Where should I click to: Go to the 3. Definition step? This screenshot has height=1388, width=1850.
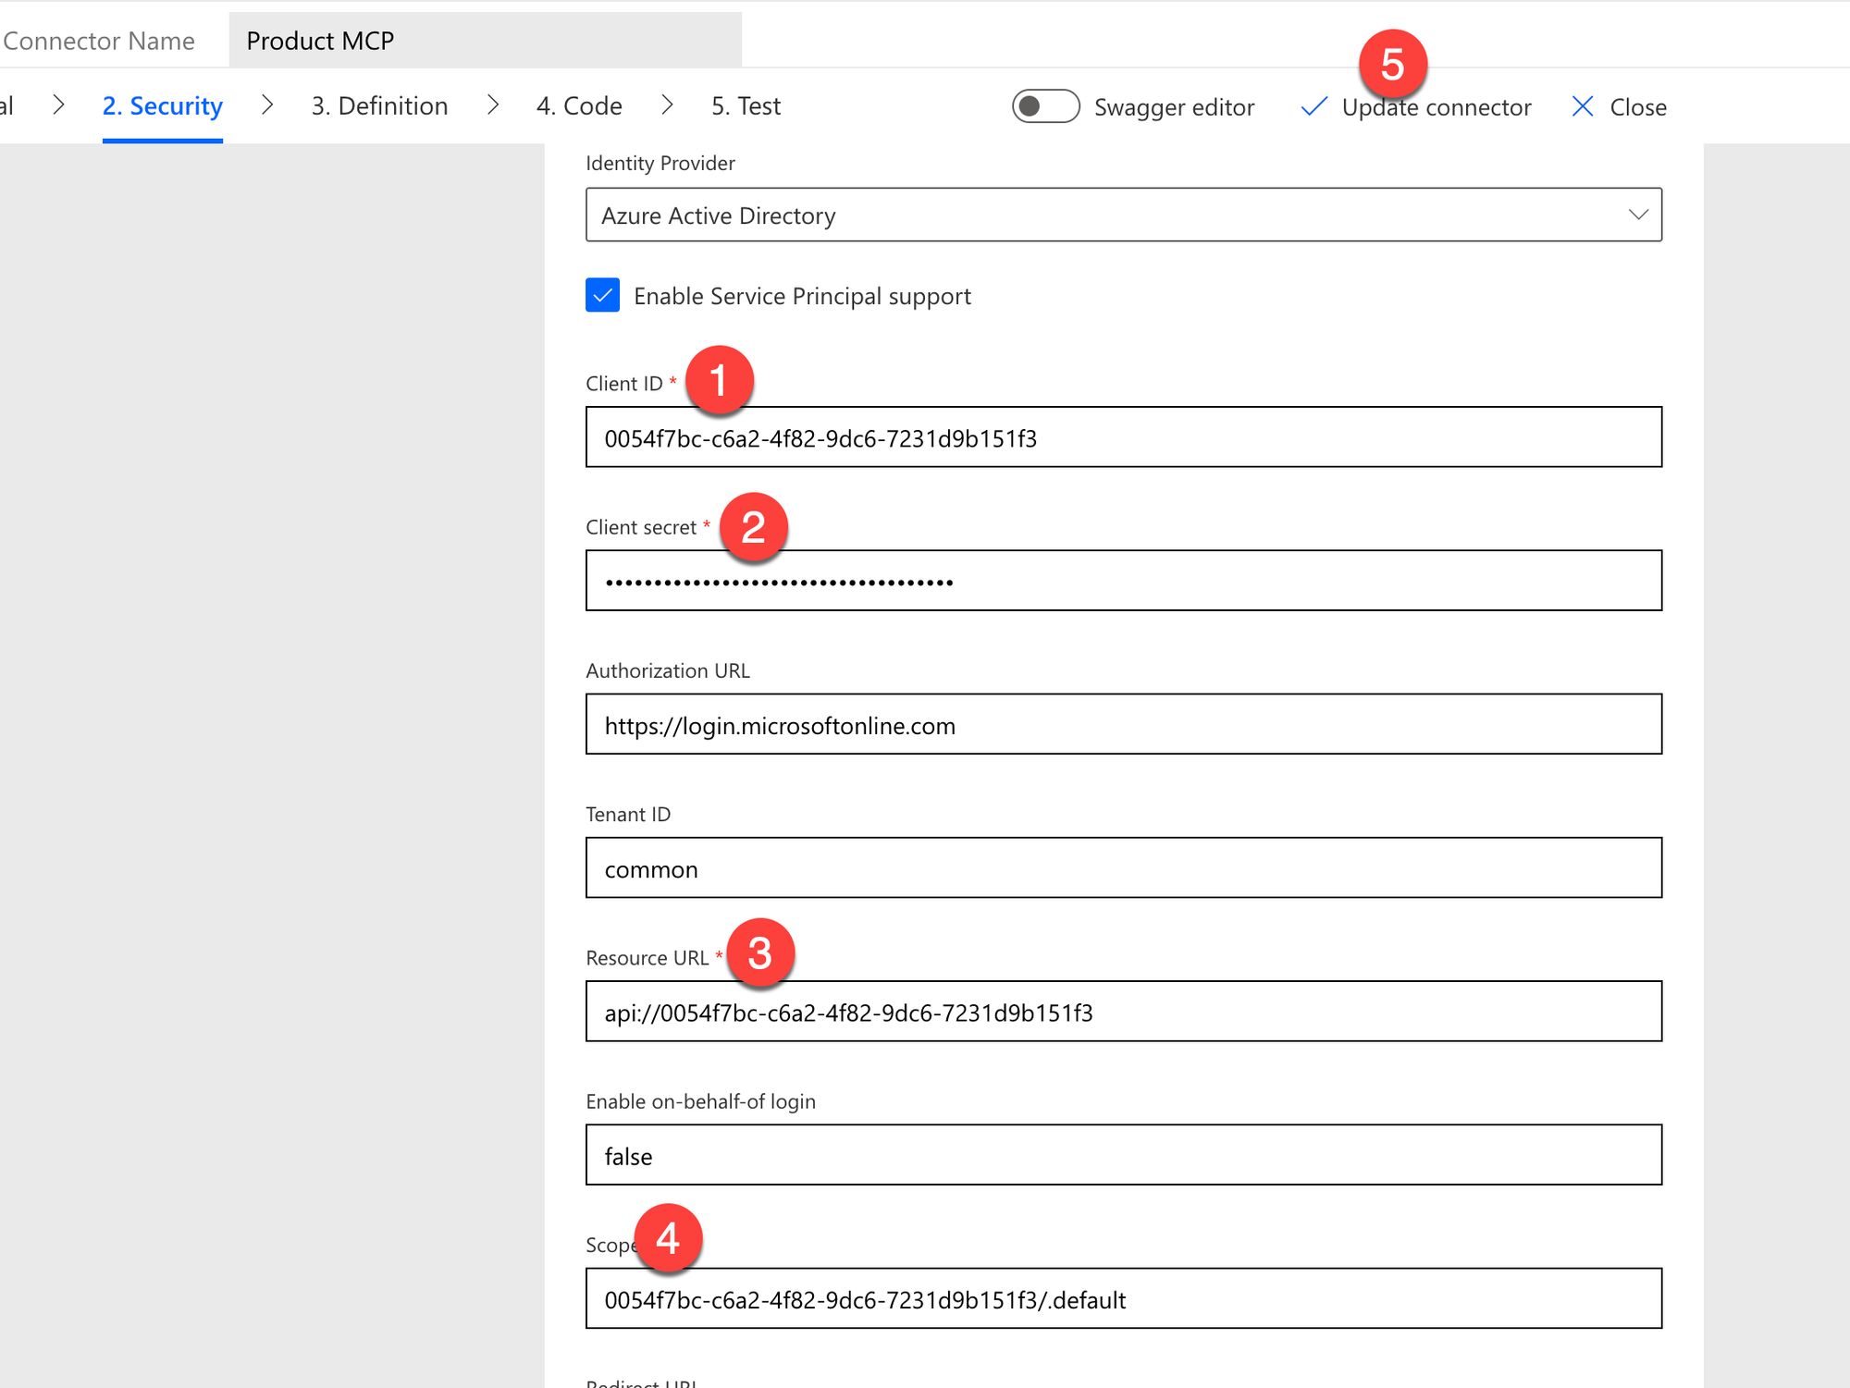point(379,106)
